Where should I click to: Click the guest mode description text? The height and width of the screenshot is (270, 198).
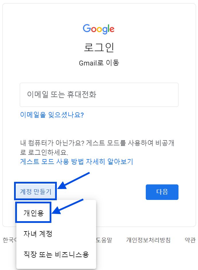coord(99,146)
